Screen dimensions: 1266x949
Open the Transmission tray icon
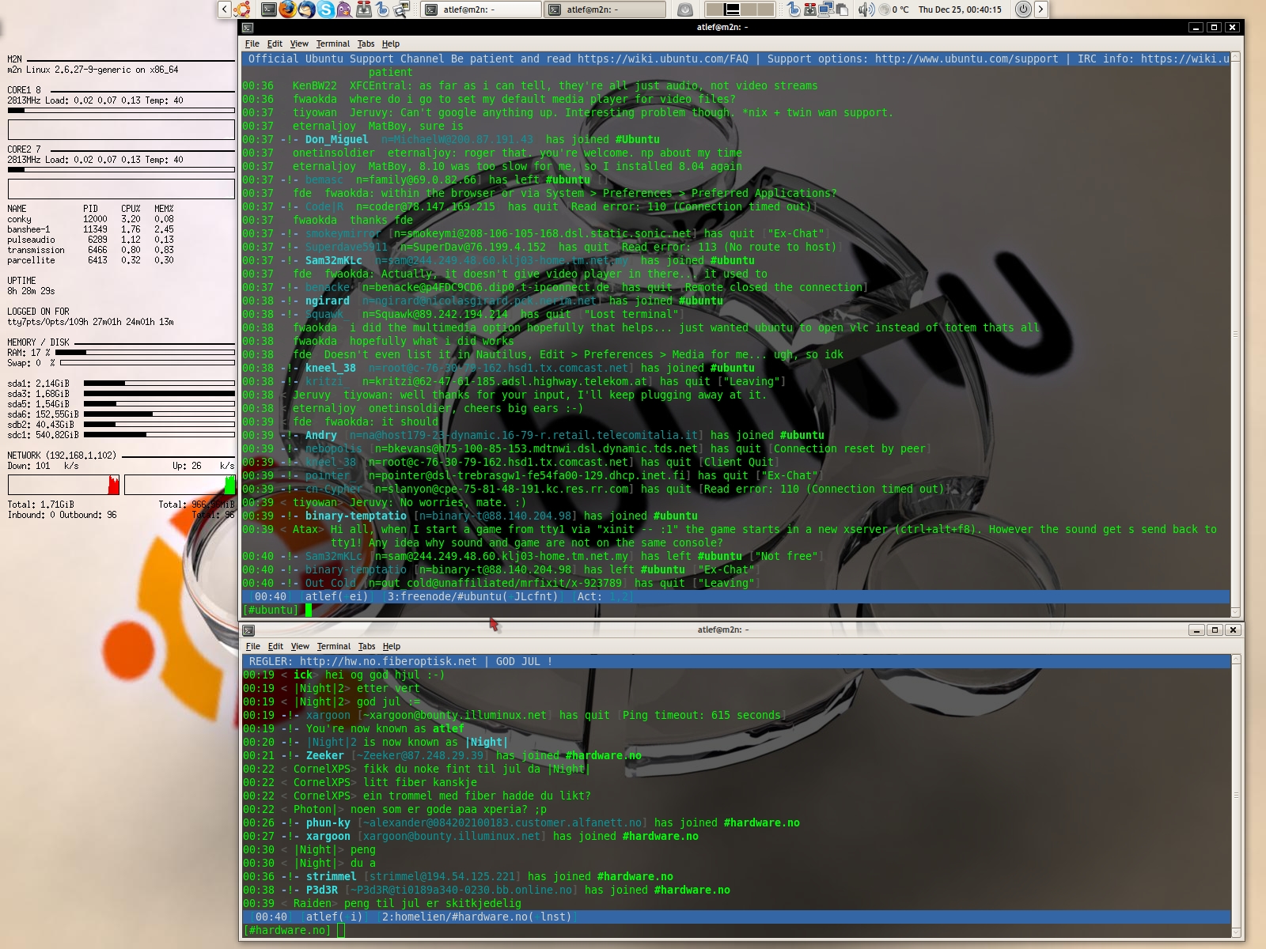coord(810,9)
